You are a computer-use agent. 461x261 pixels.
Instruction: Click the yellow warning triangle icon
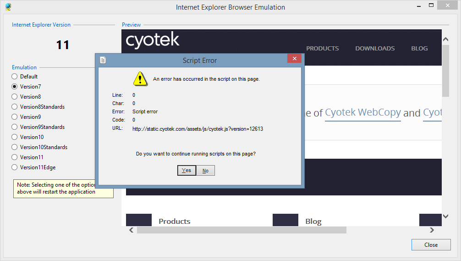pos(140,79)
